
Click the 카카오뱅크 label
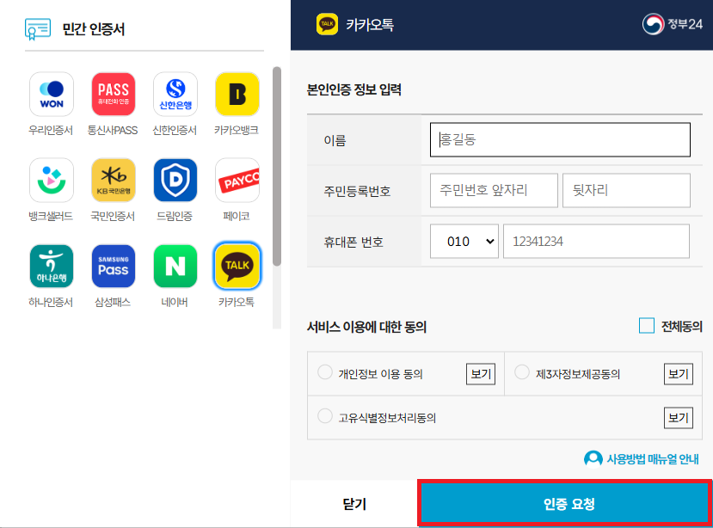237,130
